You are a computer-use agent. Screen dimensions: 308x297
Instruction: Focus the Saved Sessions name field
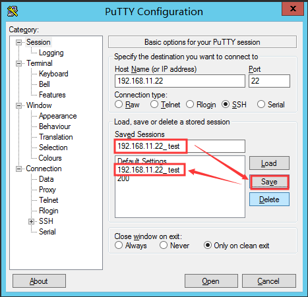coord(180,146)
